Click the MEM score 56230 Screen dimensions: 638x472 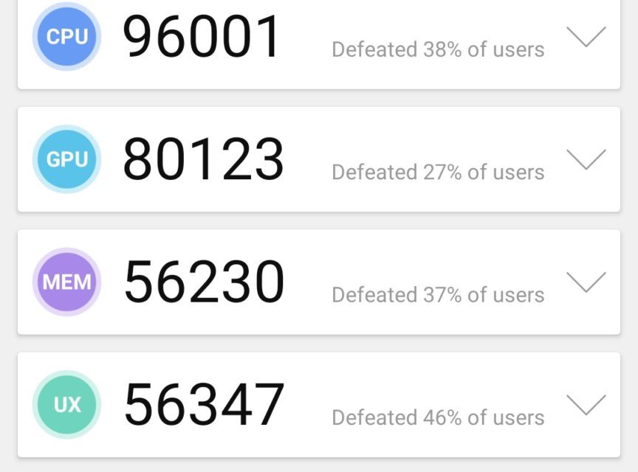[x=204, y=282]
